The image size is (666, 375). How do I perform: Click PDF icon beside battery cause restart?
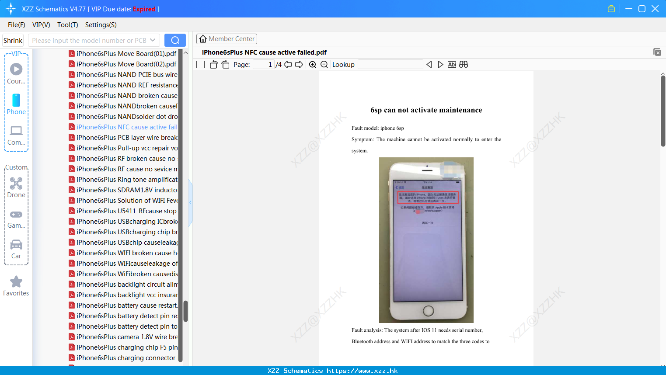tap(72, 306)
